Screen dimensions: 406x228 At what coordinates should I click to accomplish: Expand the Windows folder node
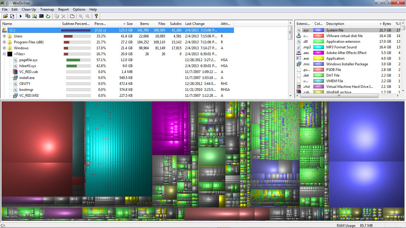[4, 48]
